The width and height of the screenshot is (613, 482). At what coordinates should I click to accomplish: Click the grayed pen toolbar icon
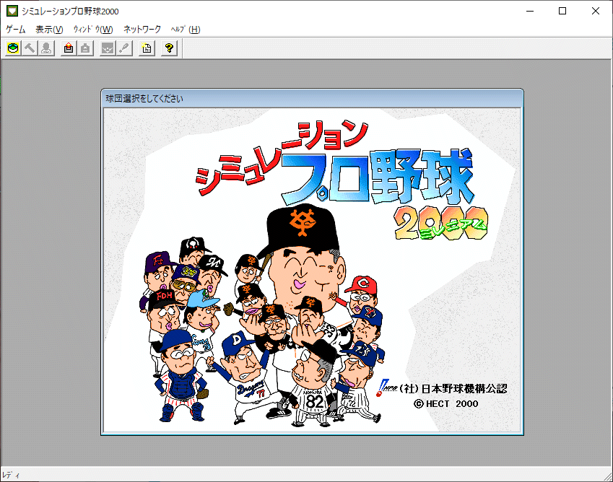coord(124,48)
